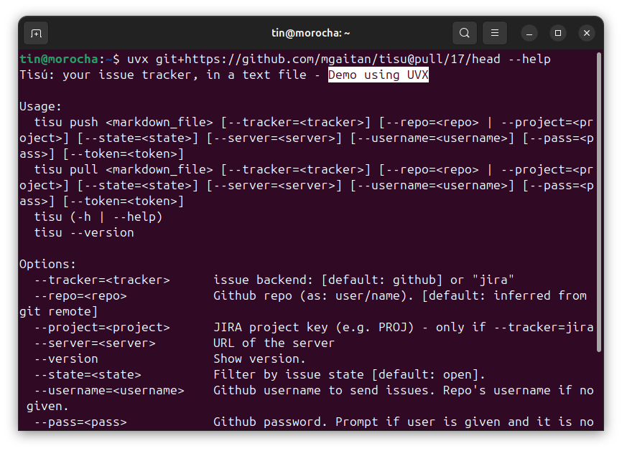The width and height of the screenshot is (622, 451).
Task: Click the highlighted 'Demo using UVX' text
Action: tap(379, 75)
